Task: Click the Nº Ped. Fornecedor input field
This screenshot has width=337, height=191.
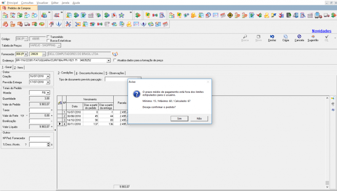Action: tap(40, 139)
